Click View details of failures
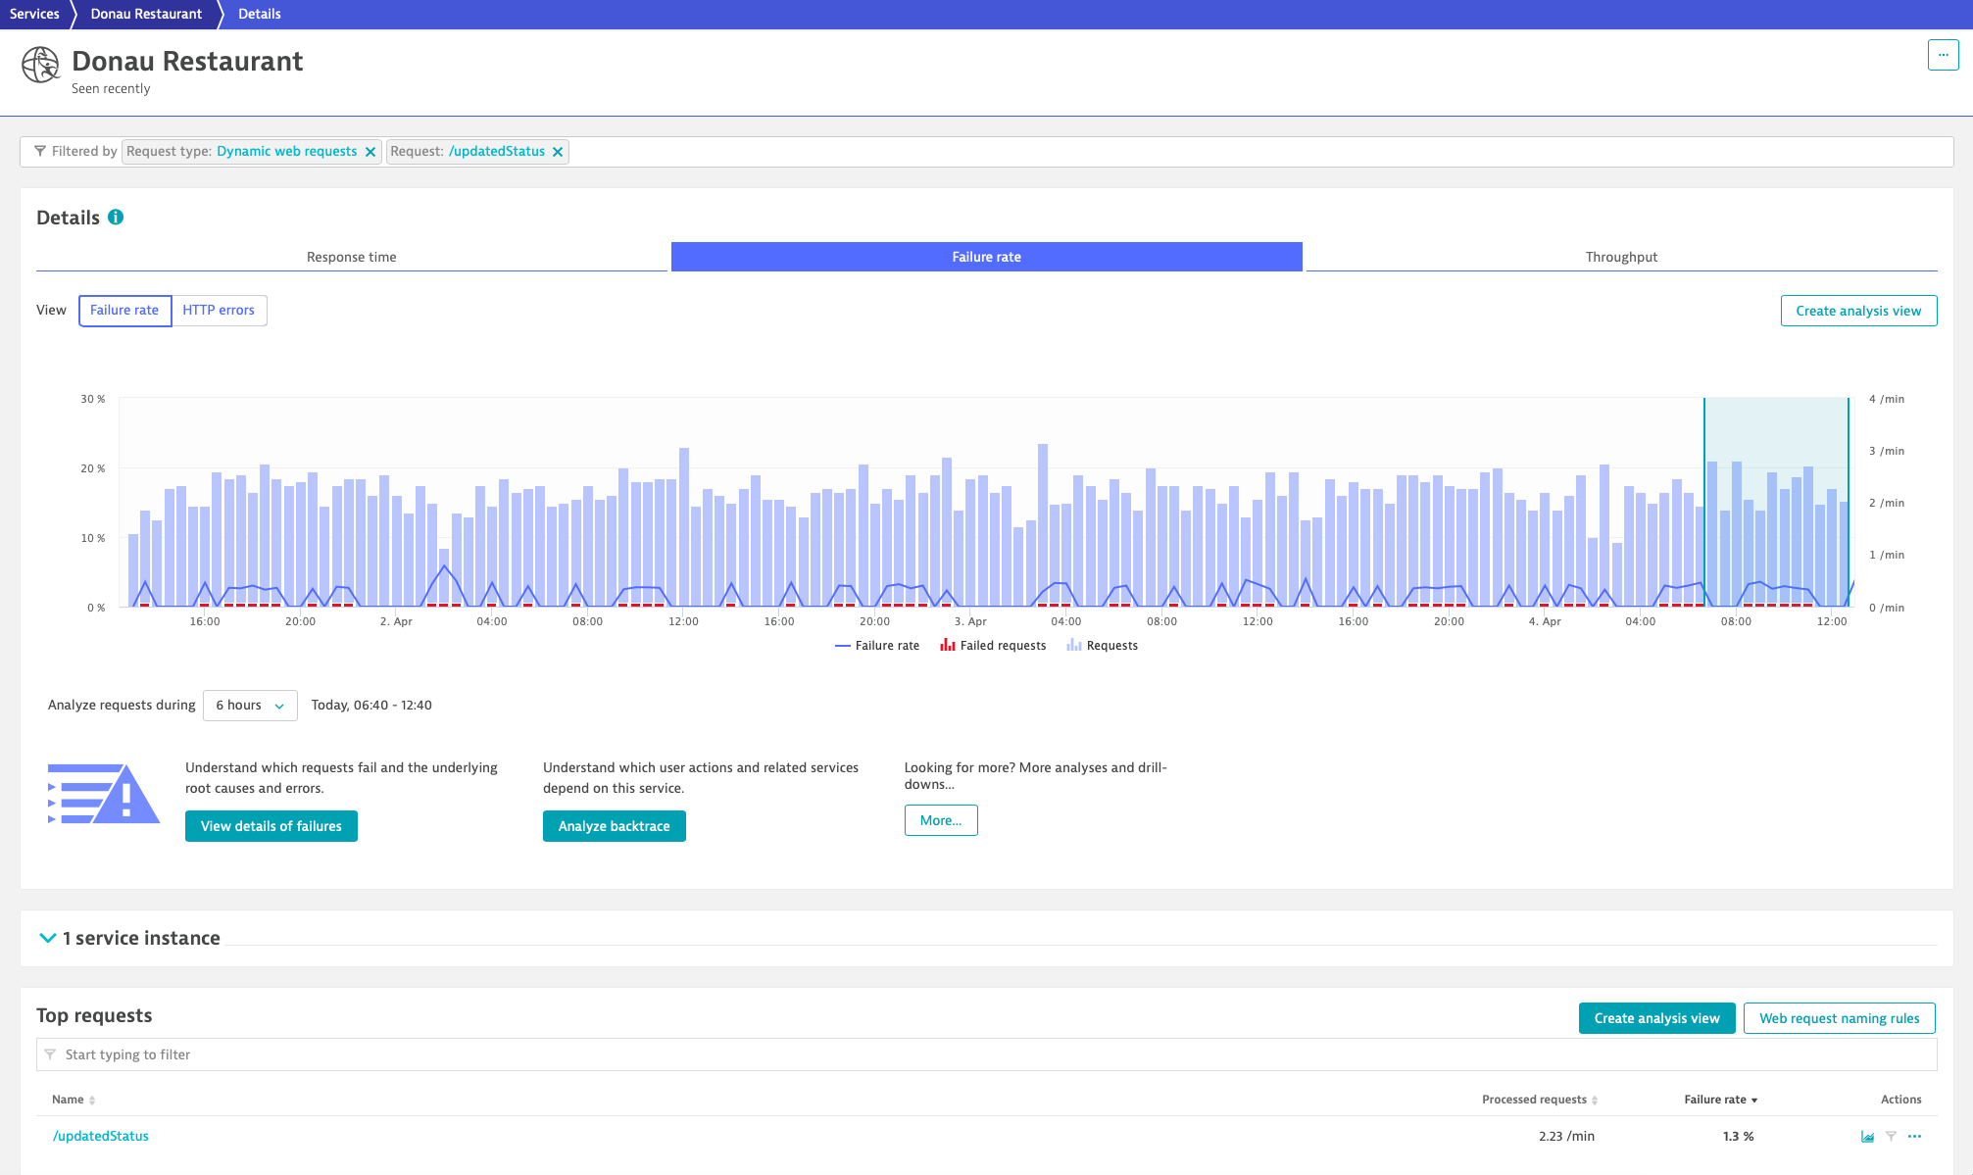The width and height of the screenshot is (1973, 1175). [x=271, y=826]
